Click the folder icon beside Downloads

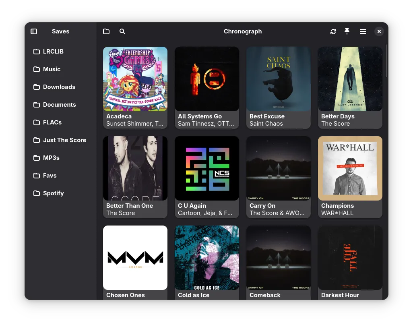coord(37,87)
